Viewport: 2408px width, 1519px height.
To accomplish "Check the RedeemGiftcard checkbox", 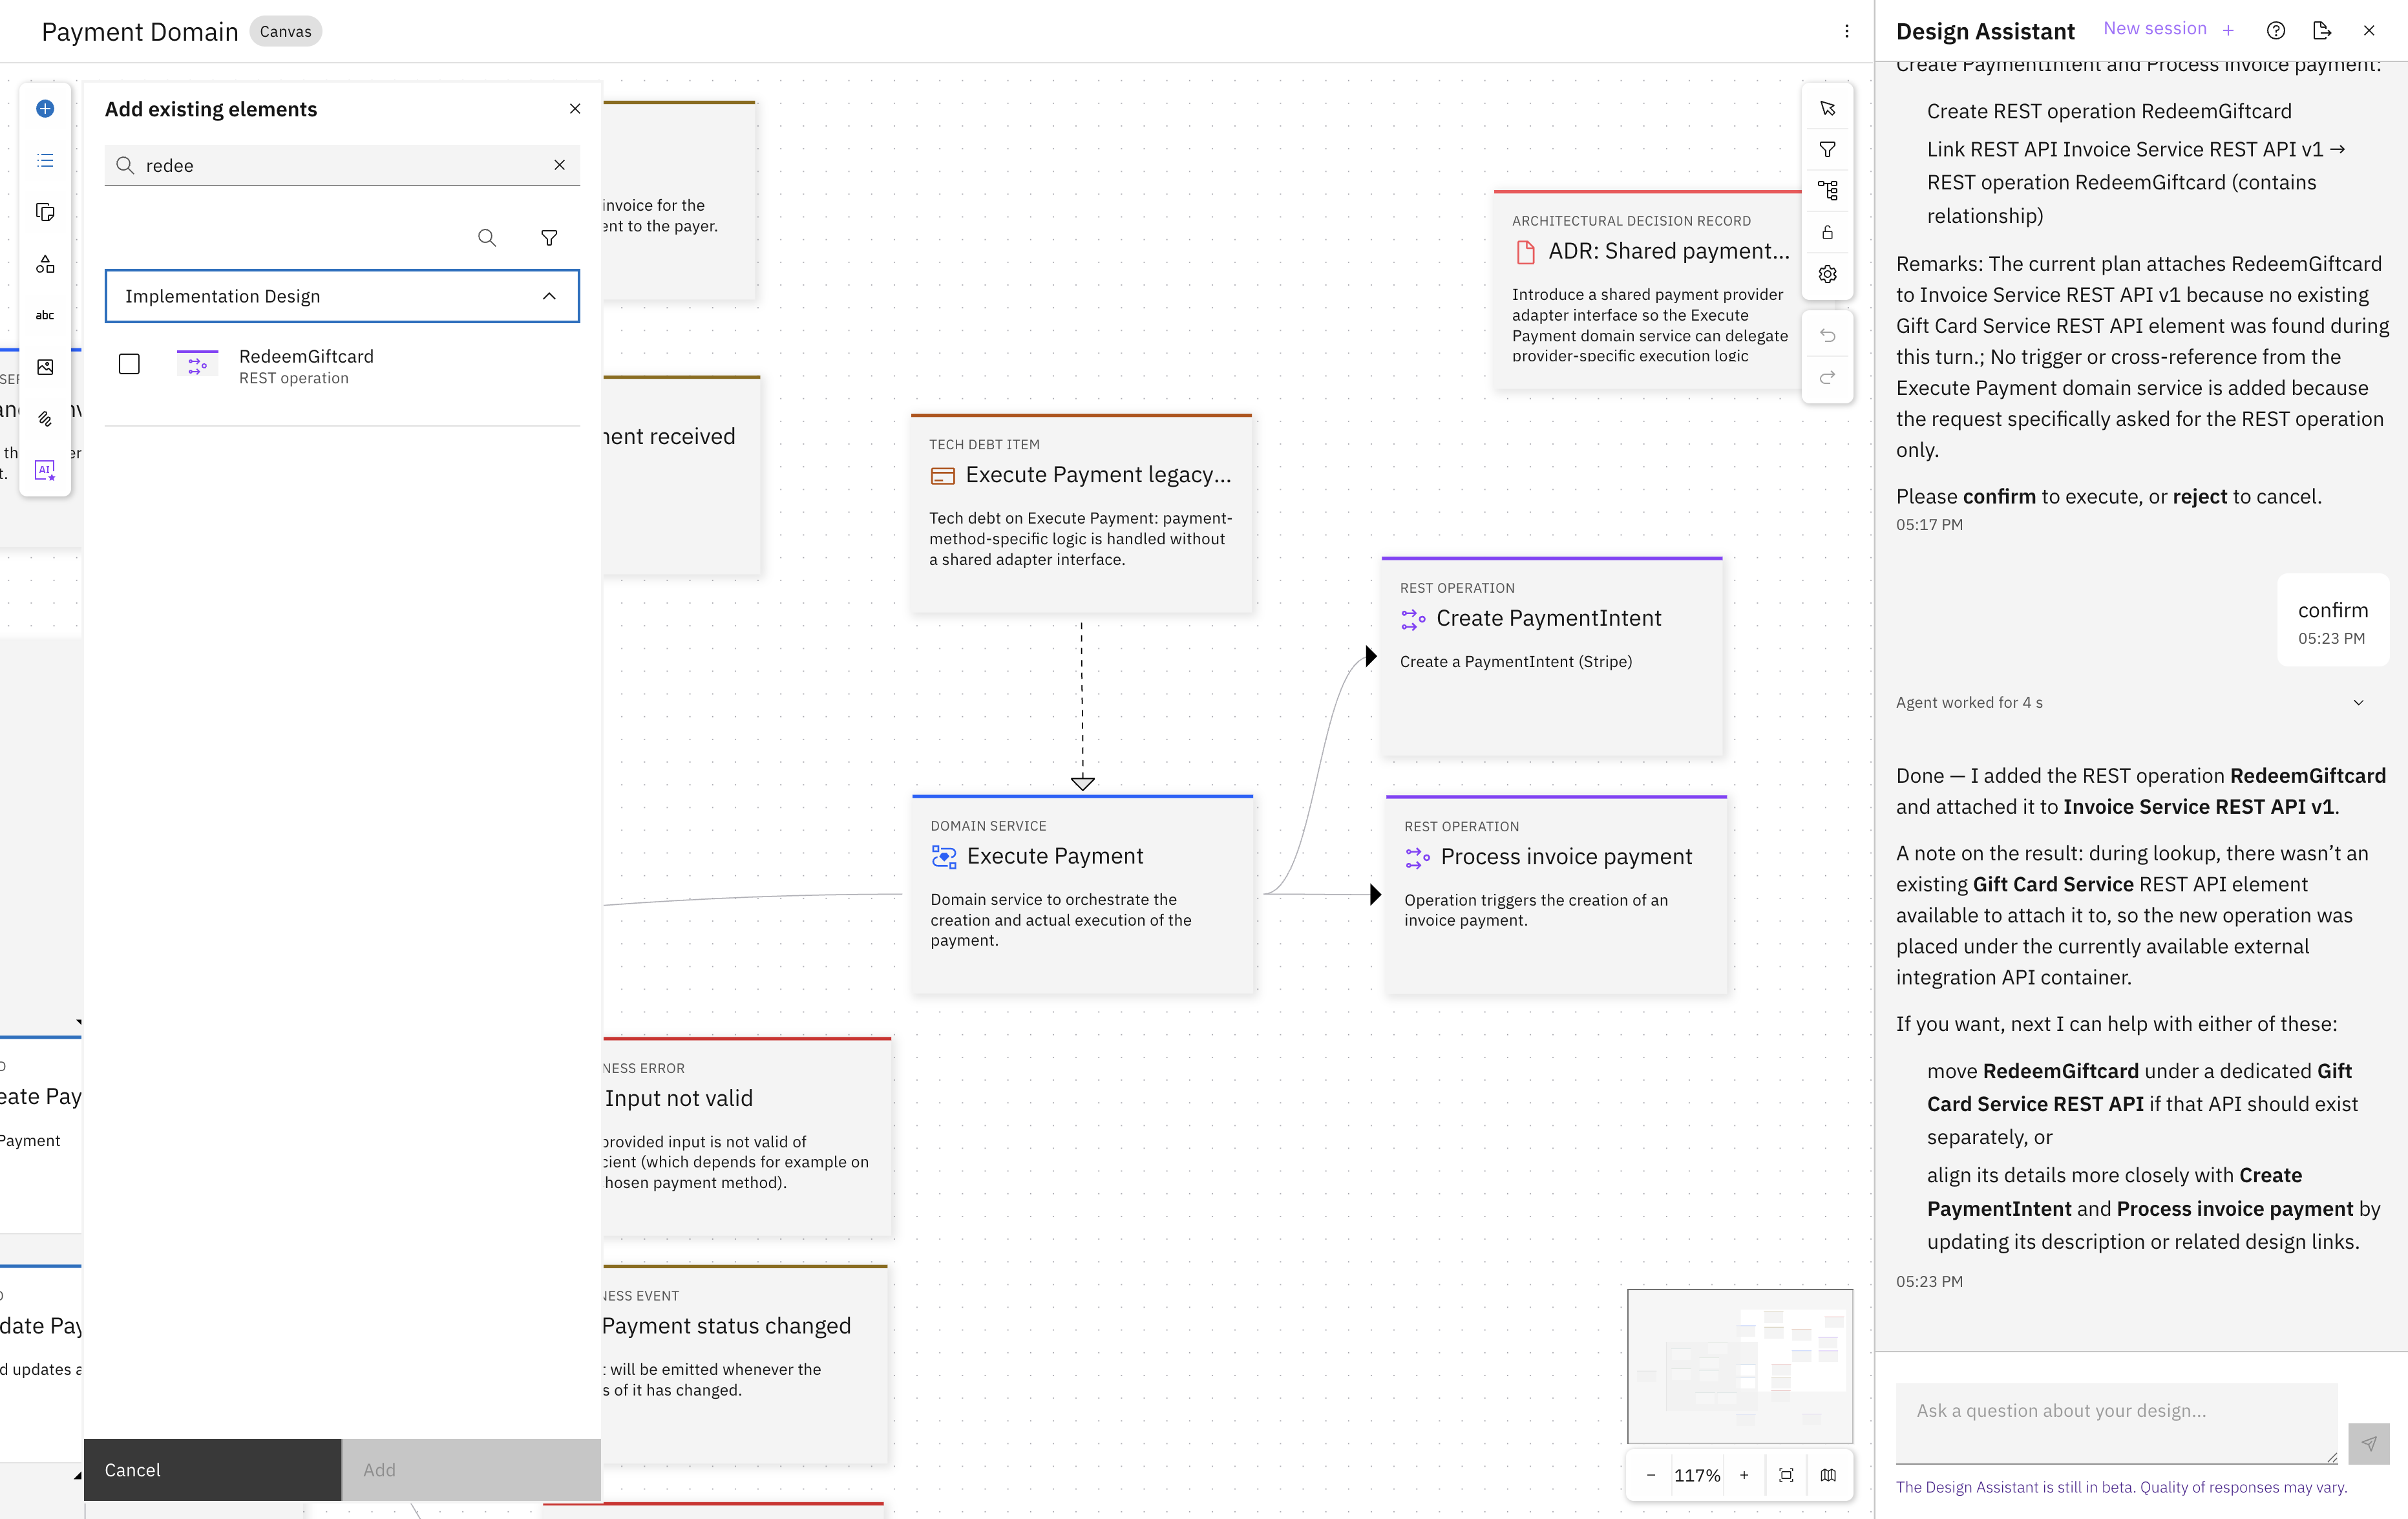I will [129, 364].
